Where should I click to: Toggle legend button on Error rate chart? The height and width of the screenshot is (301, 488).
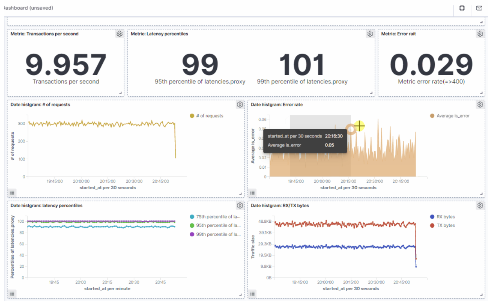tap(252, 193)
